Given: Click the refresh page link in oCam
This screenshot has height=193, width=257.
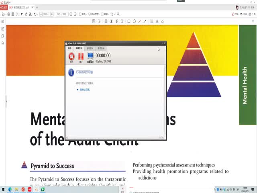Looking at the screenshot, I should (85, 90).
